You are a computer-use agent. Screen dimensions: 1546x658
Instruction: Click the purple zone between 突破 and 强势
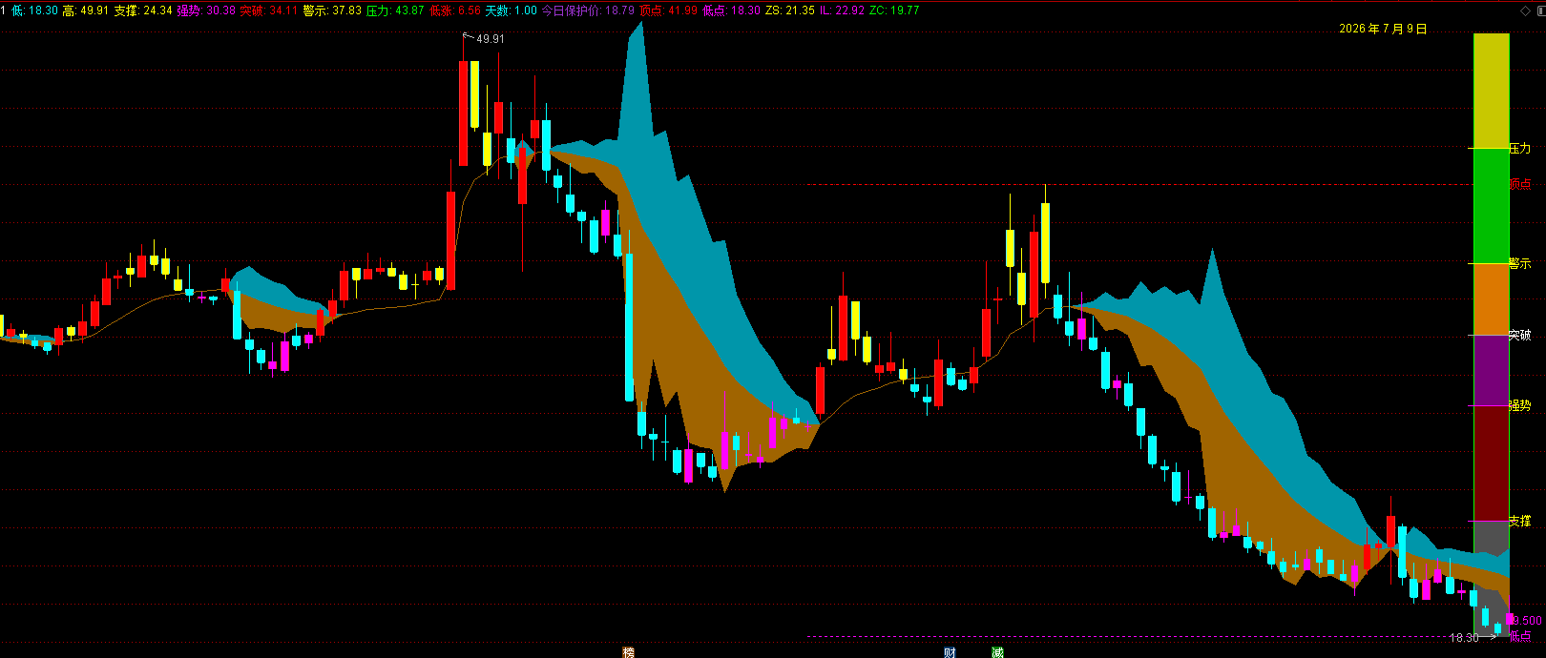pos(1492,370)
